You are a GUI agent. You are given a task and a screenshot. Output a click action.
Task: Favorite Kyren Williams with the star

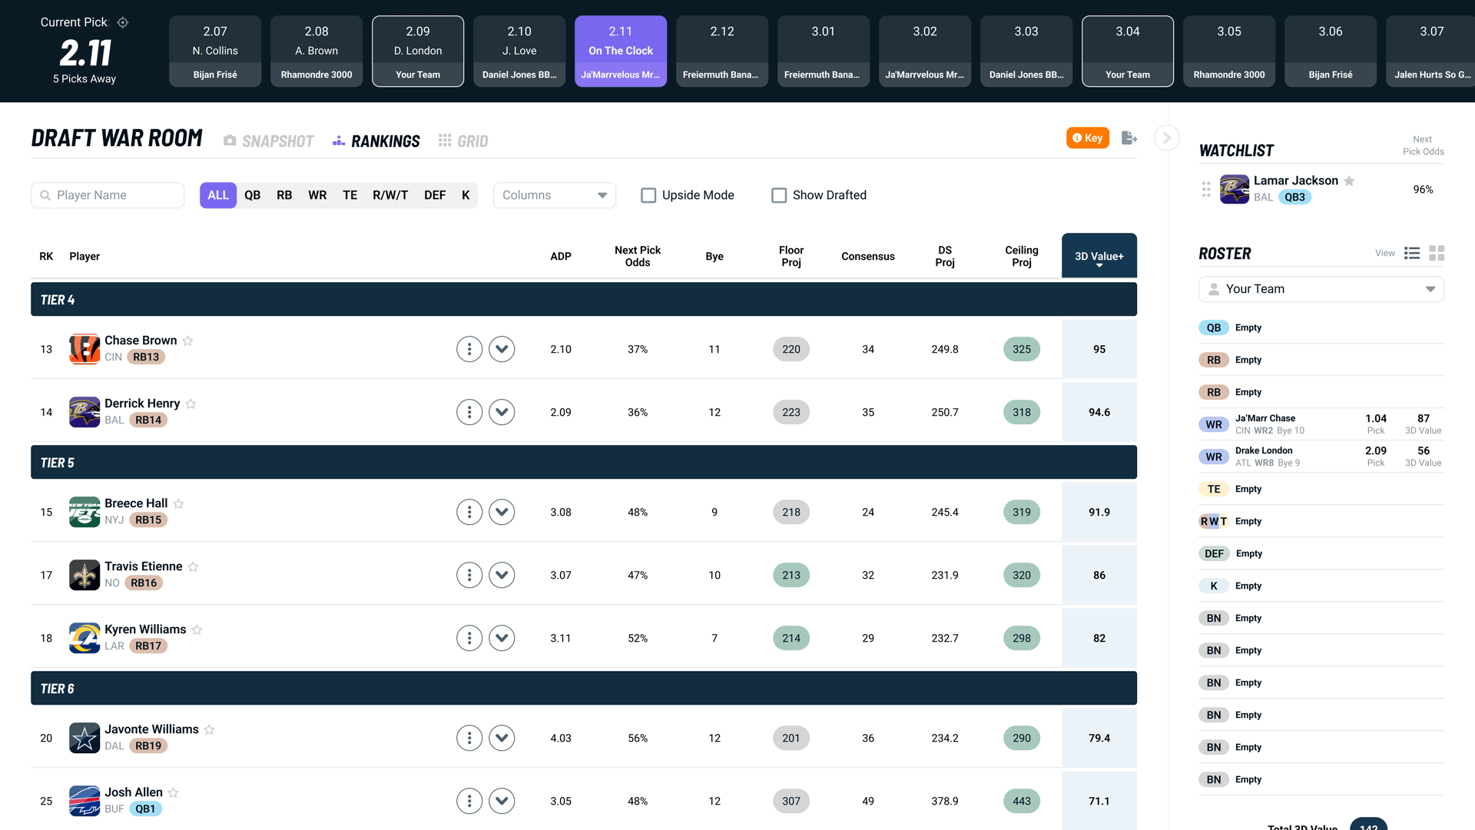pos(197,629)
